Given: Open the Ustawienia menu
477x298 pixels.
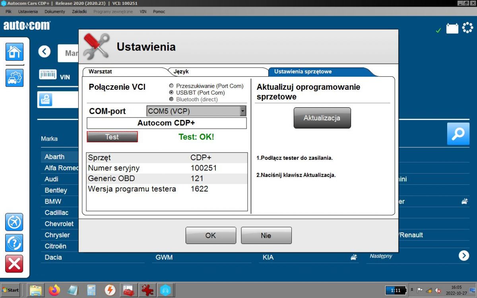Looking at the screenshot, I should (x=28, y=12).
